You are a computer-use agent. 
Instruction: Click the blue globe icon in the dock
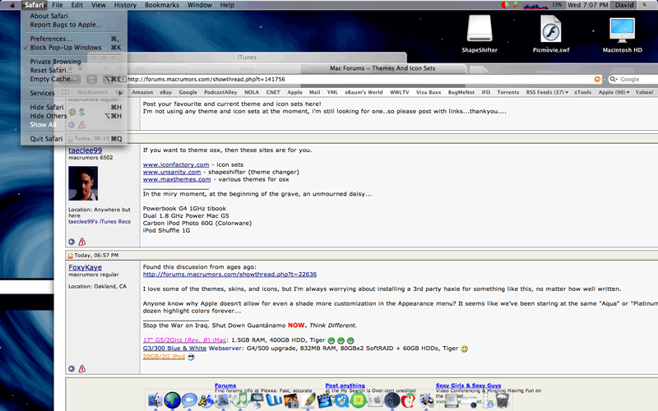pyautogui.click(x=173, y=400)
